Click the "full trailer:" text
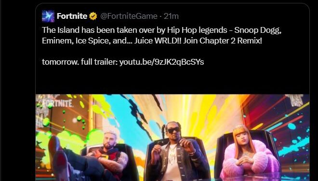Viewport: 318px width, 181px height. tap(99, 62)
